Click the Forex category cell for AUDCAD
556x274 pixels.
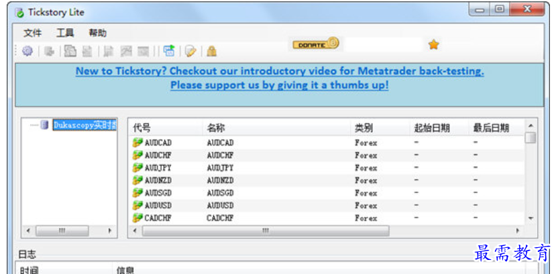[366, 143]
